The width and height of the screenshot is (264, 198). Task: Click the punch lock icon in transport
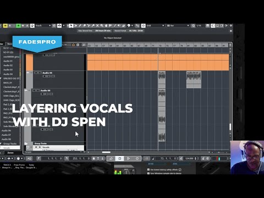[x=94, y=158]
